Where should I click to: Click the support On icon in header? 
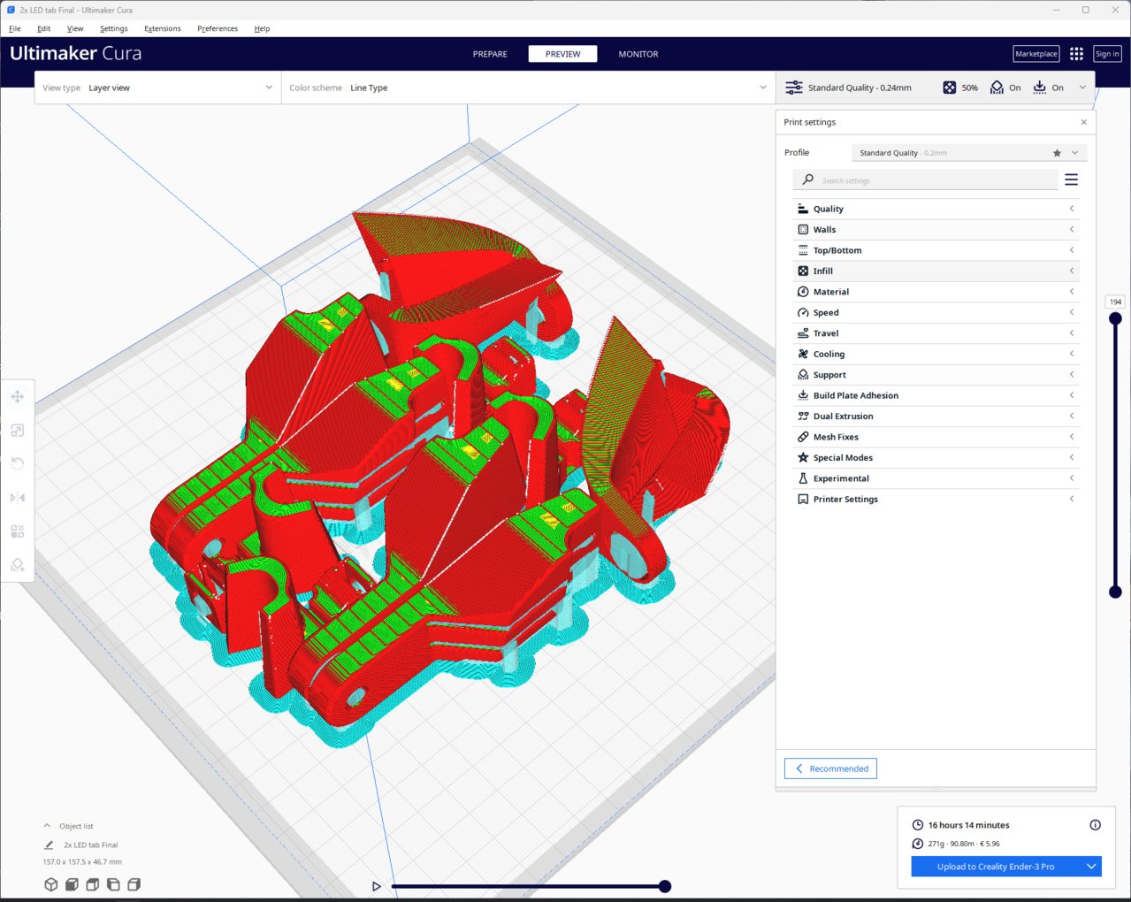997,88
